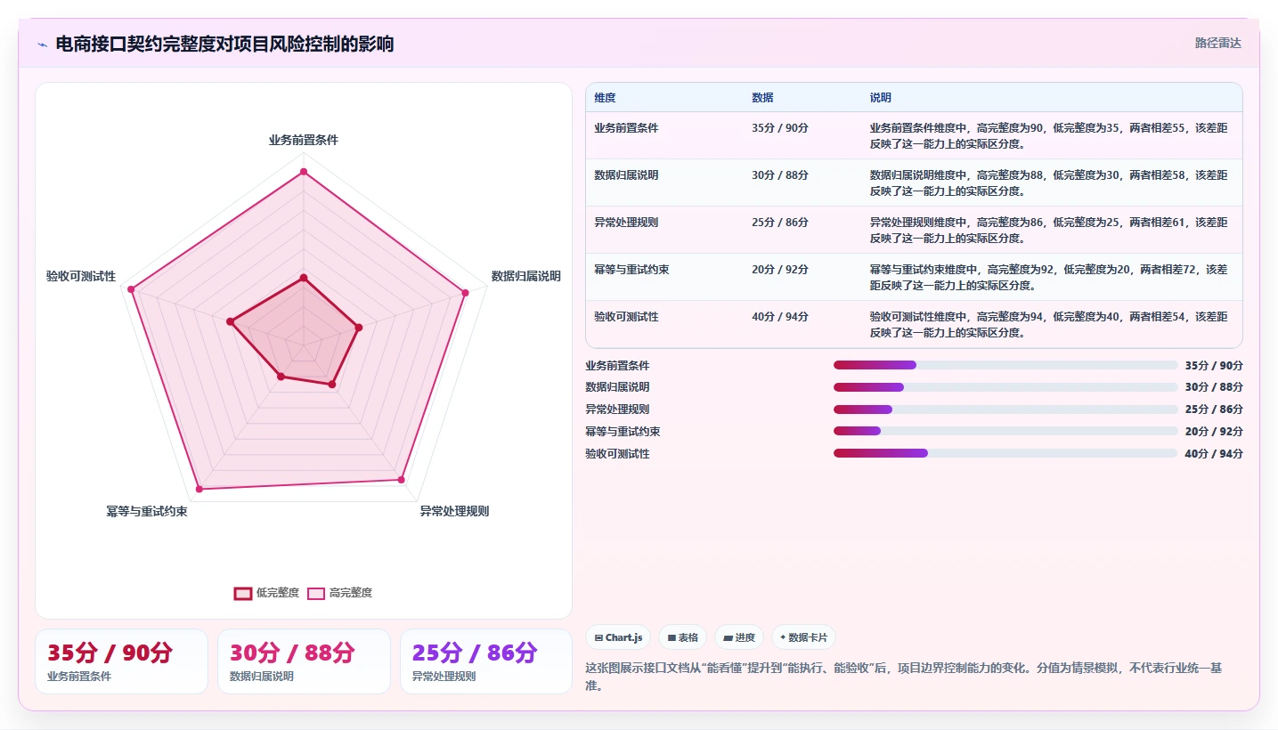
Task: Click the 数据 column header
Action: pyautogui.click(x=762, y=98)
